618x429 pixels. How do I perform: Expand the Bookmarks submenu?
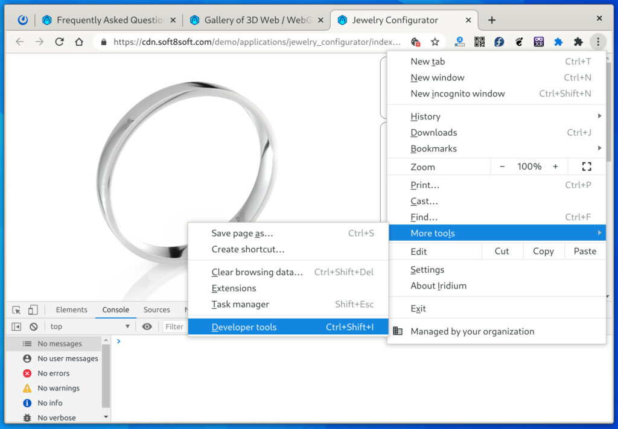click(497, 148)
